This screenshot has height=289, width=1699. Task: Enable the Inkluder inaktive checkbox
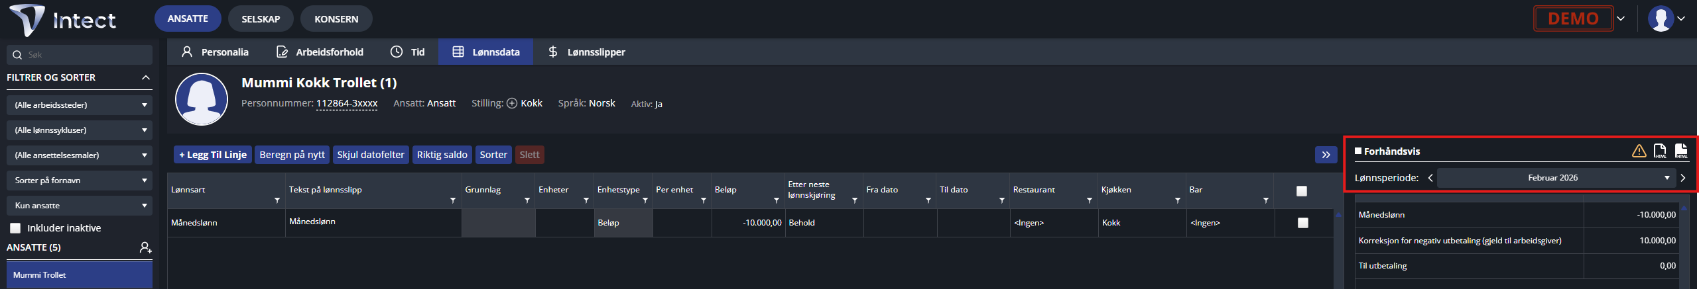(x=15, y=228)
